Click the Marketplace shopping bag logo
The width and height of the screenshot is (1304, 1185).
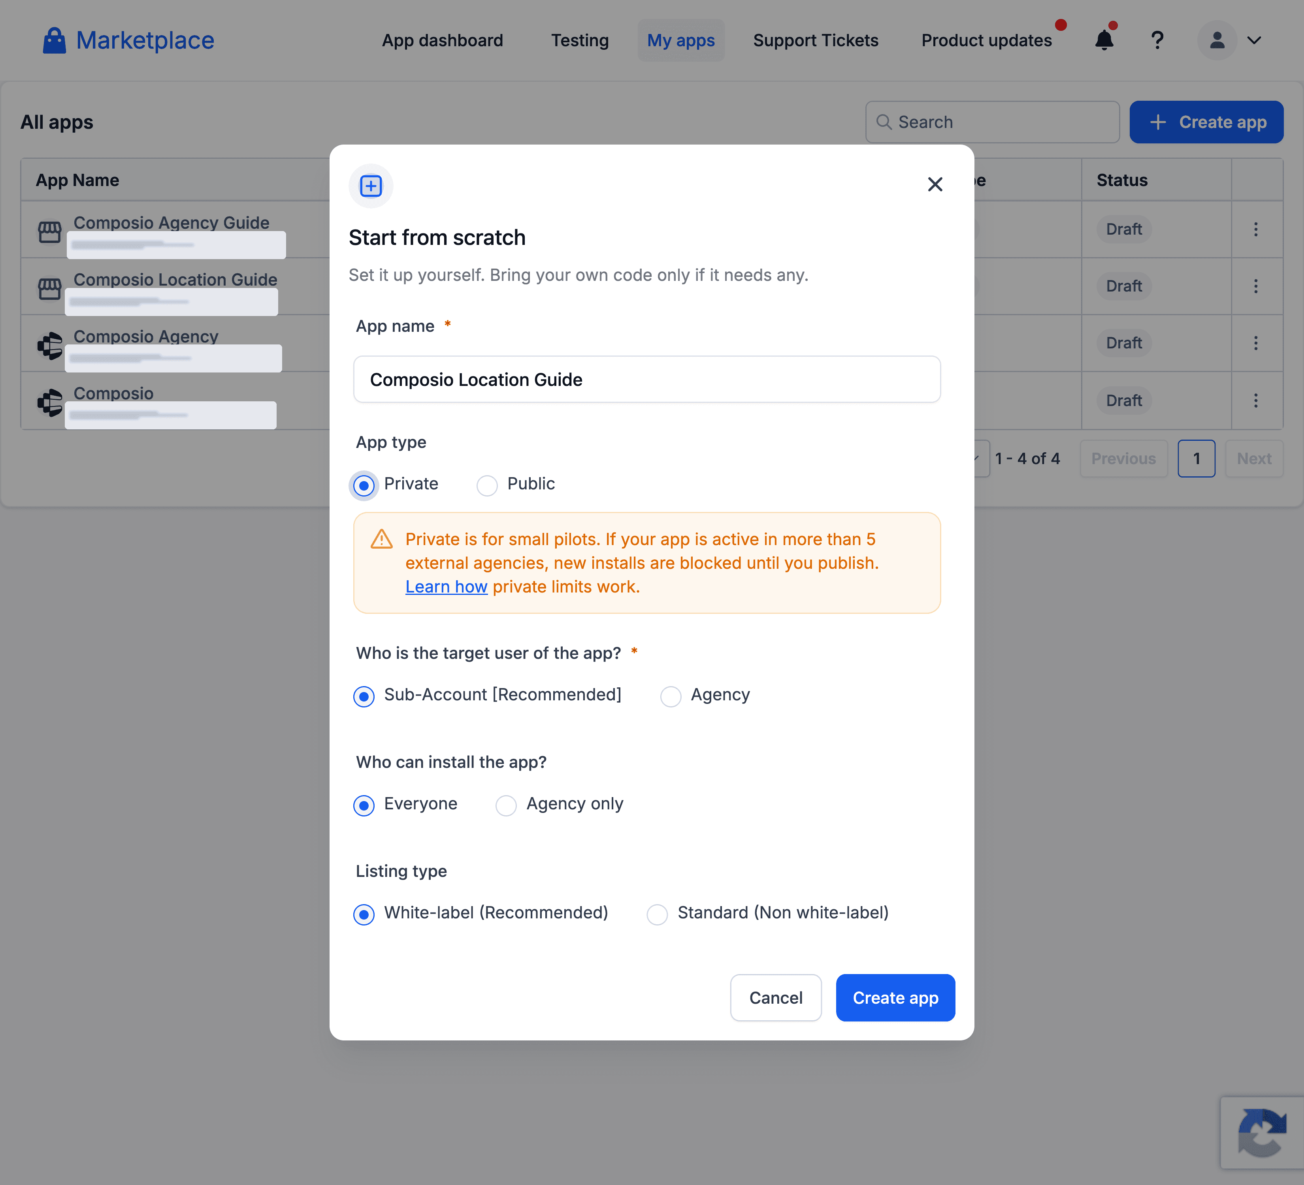click(55, 40)
